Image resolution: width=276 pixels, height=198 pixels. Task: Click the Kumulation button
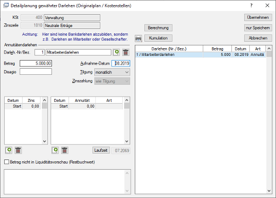158,38
